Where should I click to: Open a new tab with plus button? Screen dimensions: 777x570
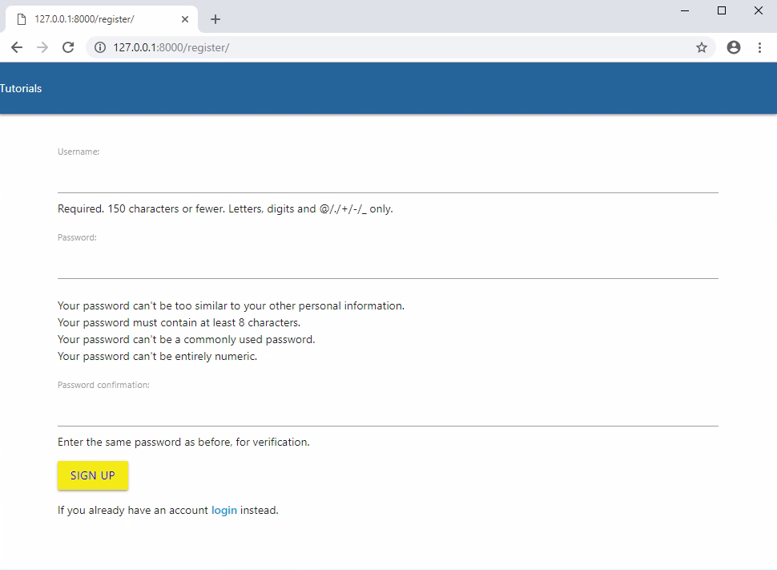pyautogui.click(x=215, y=19)
